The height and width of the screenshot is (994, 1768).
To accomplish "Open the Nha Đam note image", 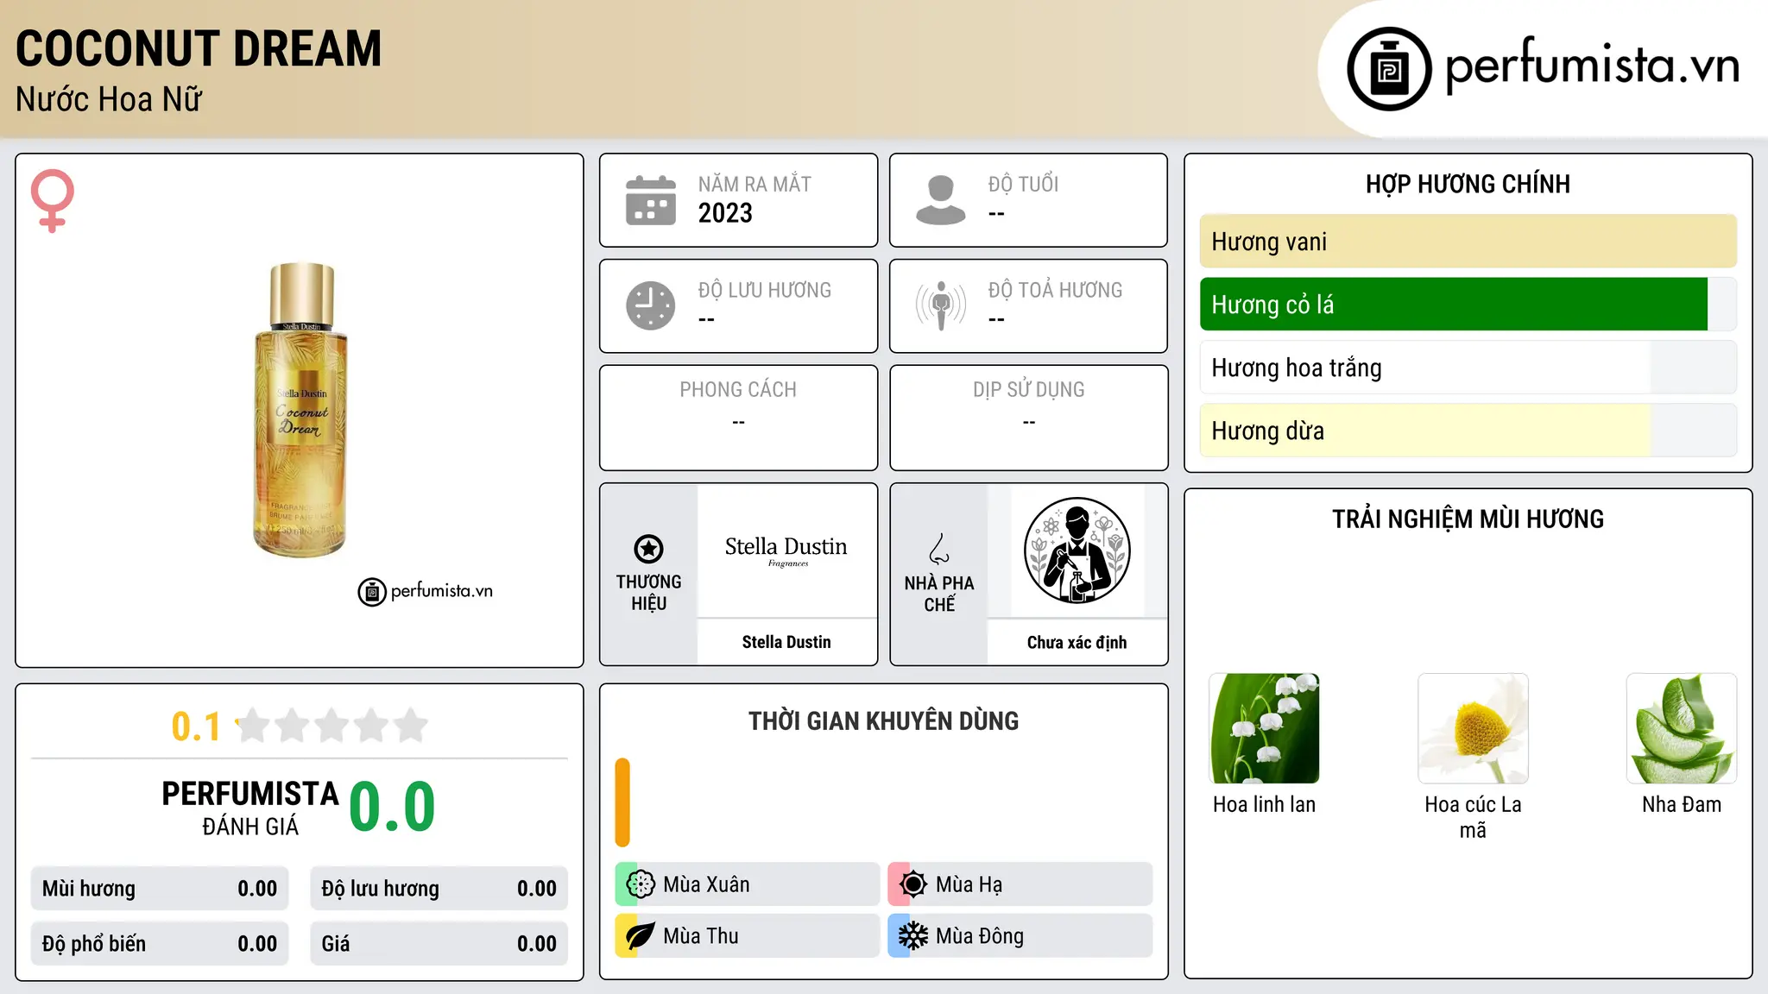I will (x=1682, y=728).
